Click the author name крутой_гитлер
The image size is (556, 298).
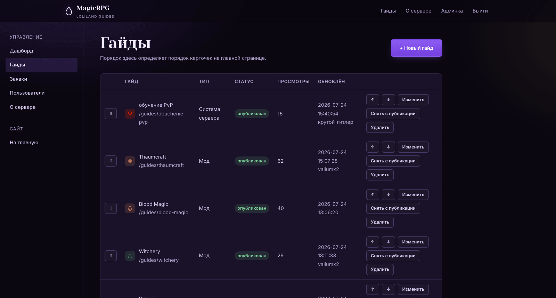click(335, 122)
